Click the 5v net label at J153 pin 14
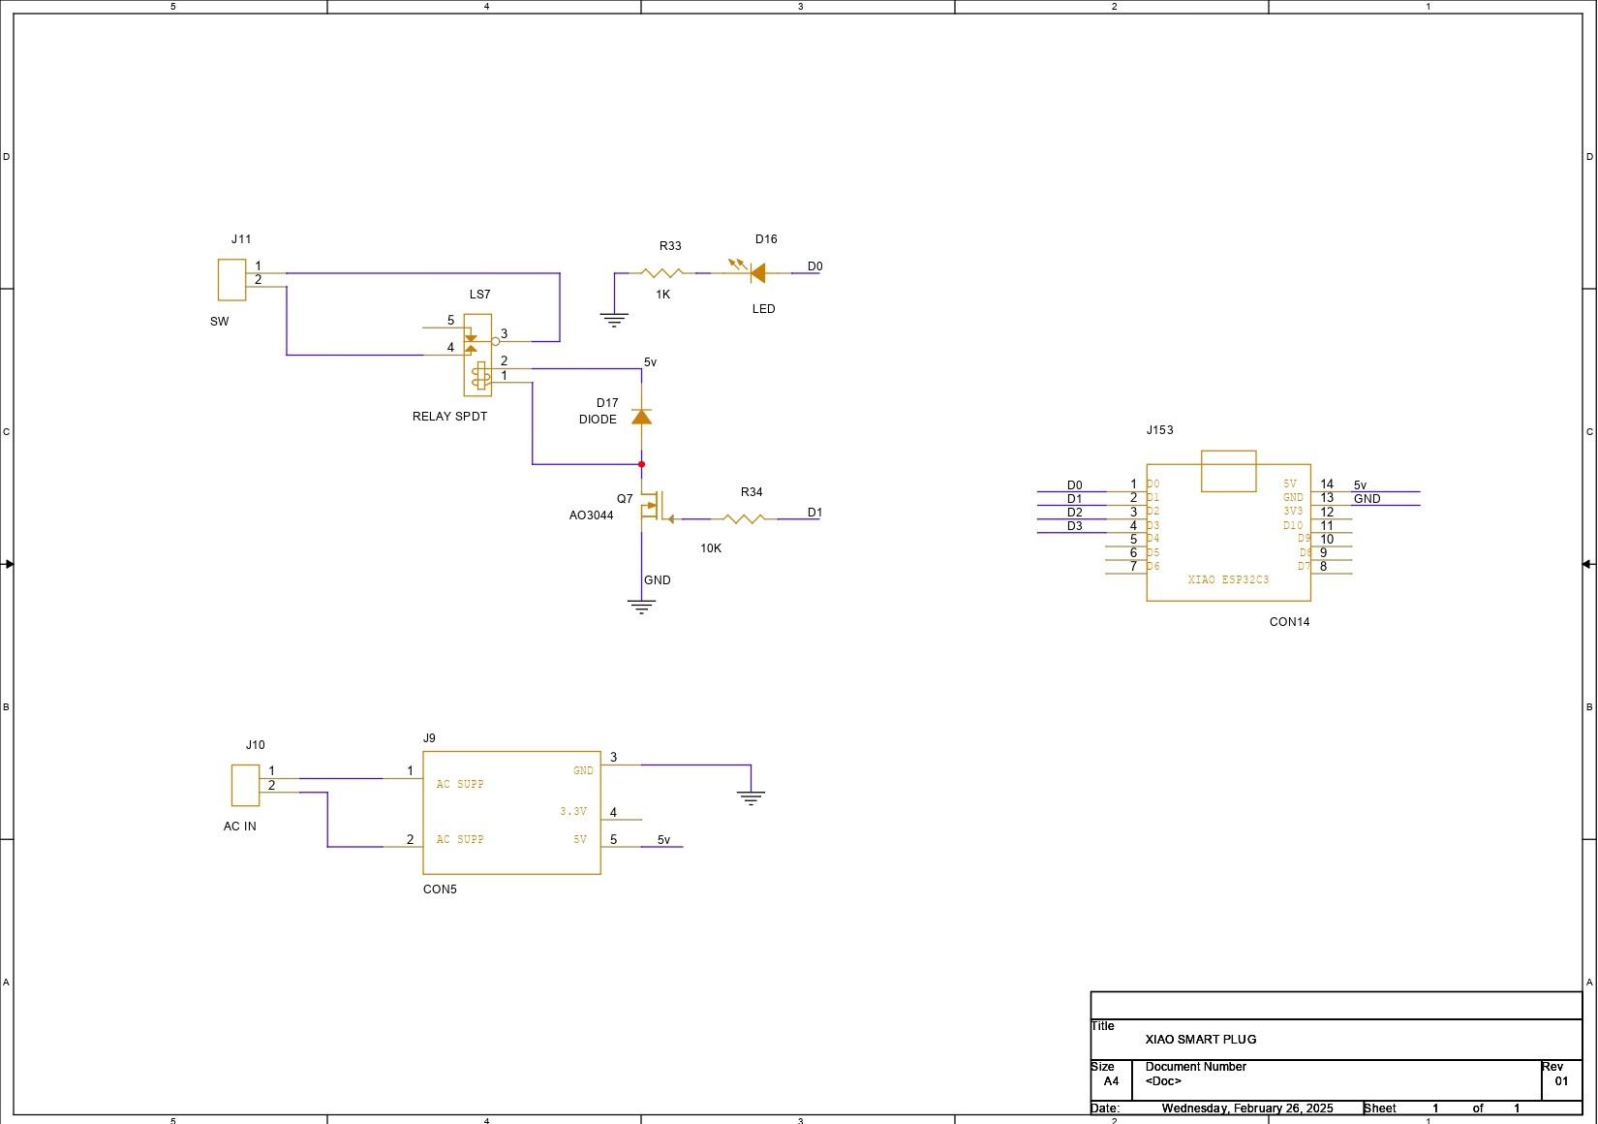 (1360, 485)
